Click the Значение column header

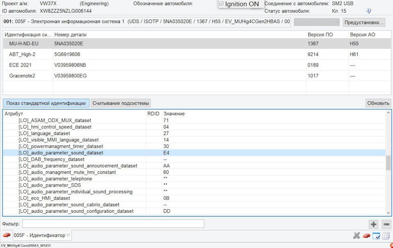[273, 114]
